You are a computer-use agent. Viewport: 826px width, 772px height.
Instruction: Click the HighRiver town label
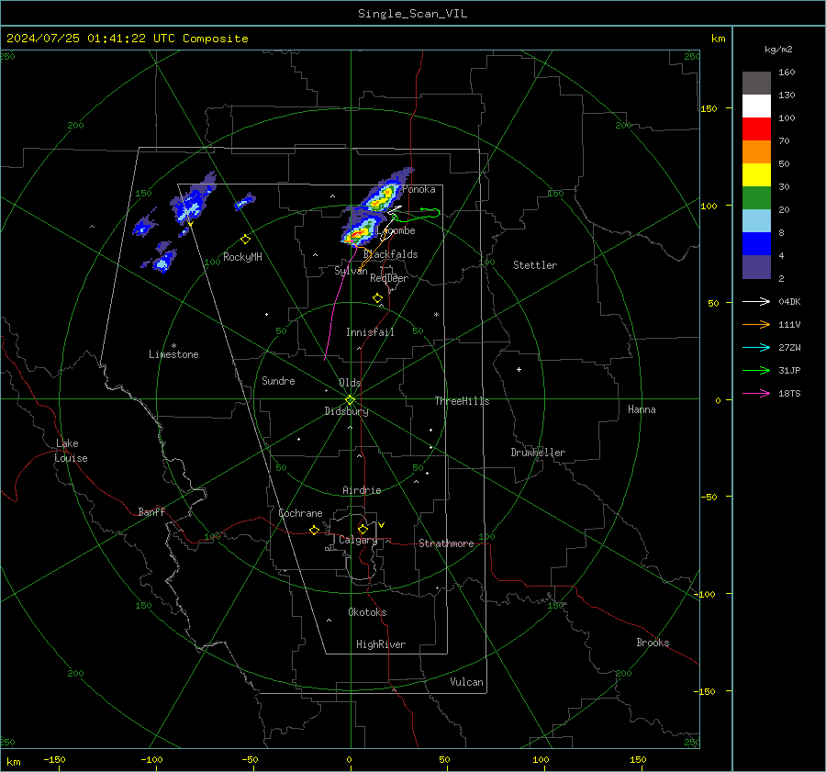(x=380, y=644)
